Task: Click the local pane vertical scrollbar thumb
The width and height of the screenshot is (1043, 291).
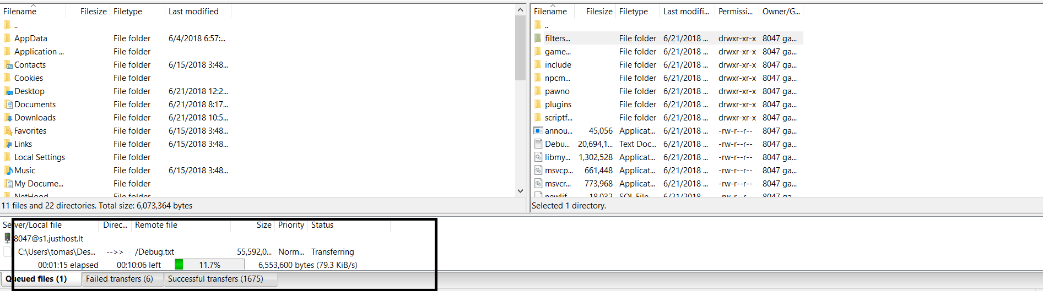Action: click(x=520, y=48)
